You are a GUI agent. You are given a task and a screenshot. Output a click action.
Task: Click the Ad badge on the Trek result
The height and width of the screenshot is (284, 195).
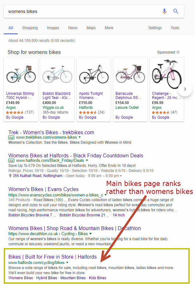[11, 138]
